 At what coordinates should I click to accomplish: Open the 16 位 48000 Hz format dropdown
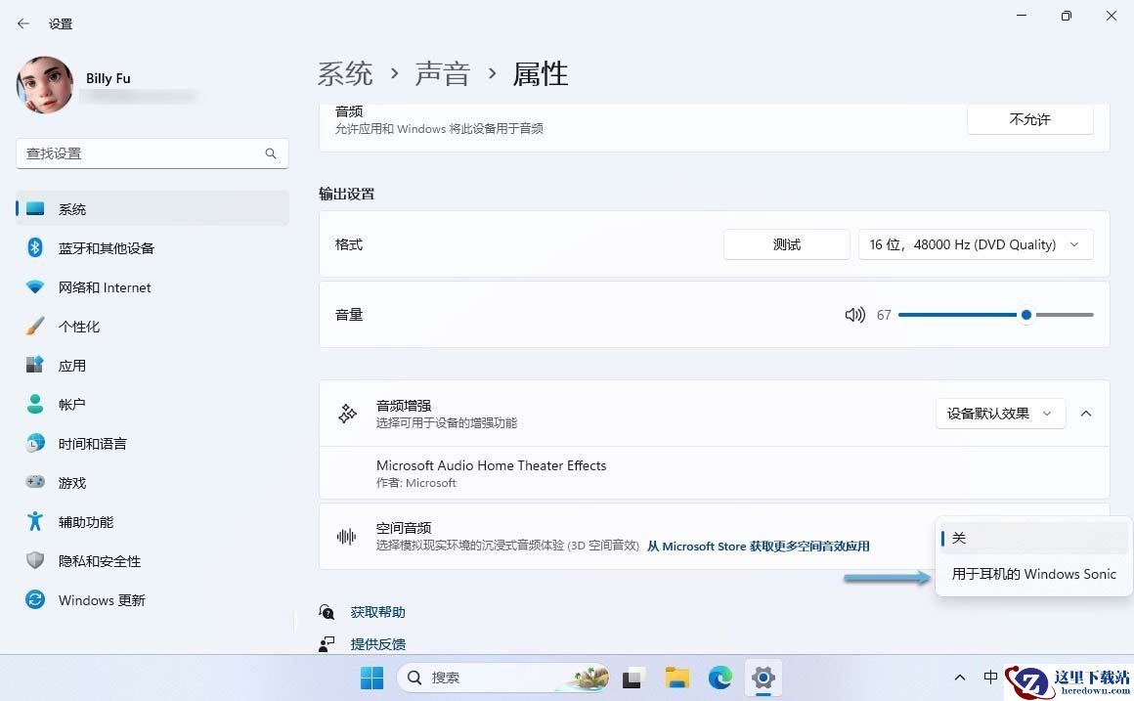[976, 244]
